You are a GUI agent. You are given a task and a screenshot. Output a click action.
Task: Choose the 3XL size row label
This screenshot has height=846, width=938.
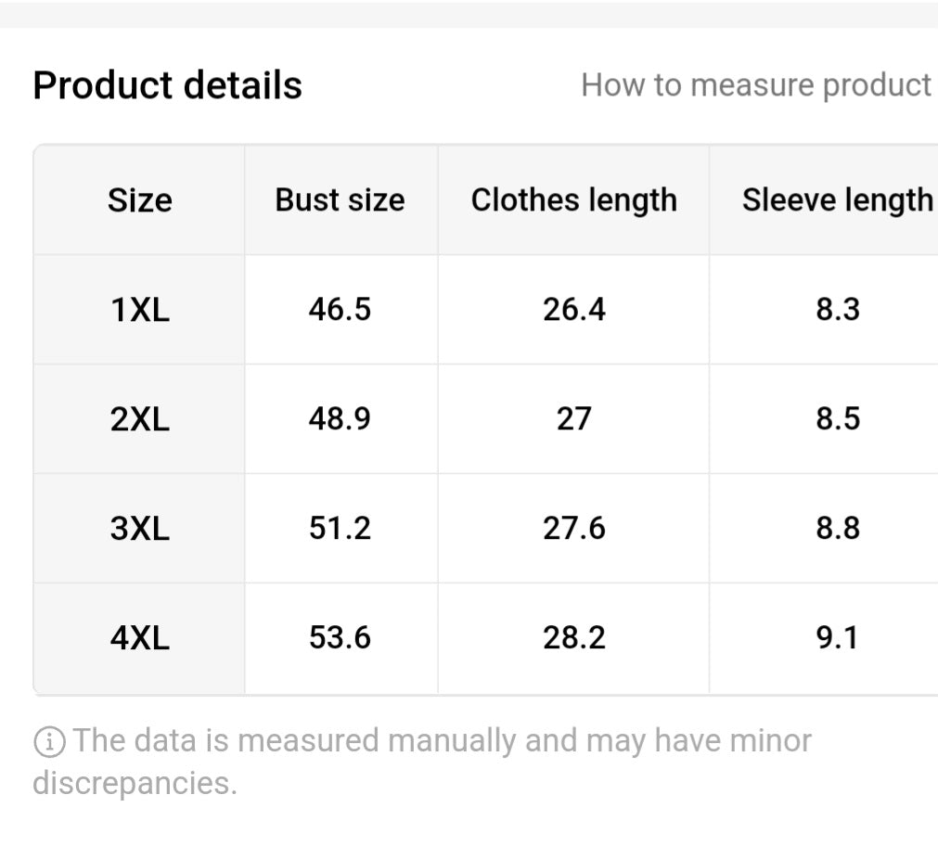pos(140,529)
